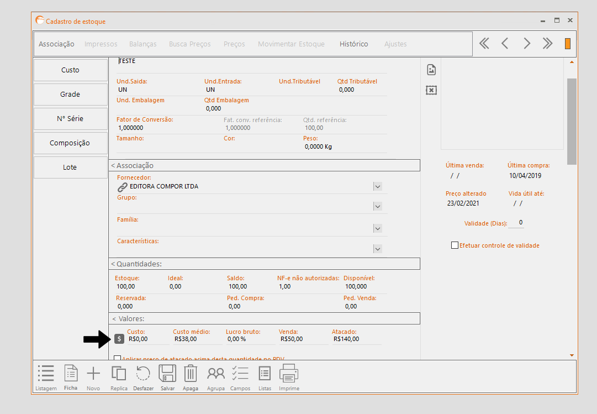The height and width of the screenshot is (414, 597).
Task: Open the Listagem list view icon
Action: 46,374
